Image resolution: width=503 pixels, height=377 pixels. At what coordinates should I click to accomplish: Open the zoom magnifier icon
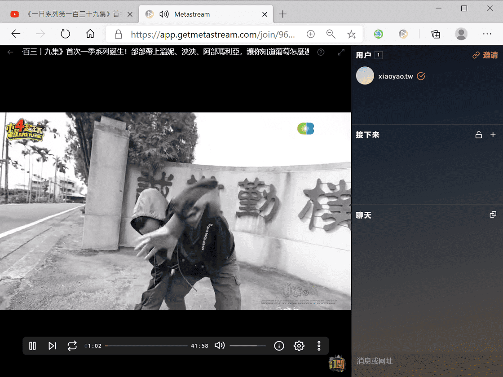331,34
